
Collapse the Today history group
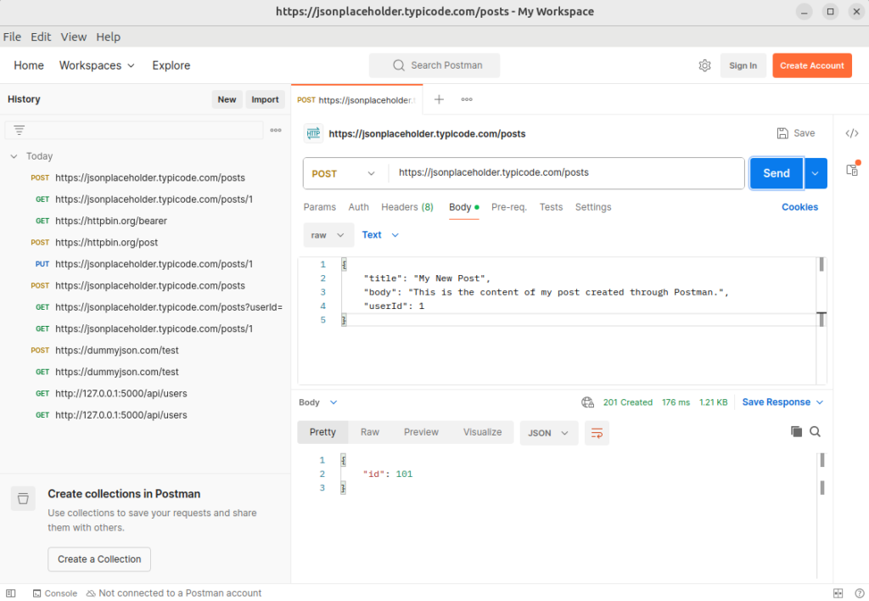14,156
